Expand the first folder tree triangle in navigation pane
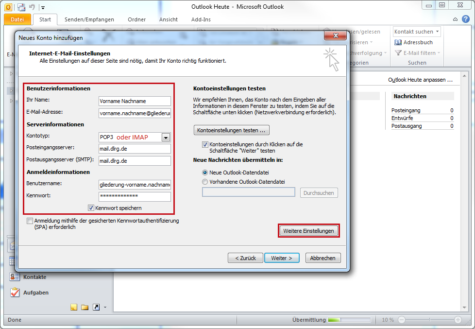475x329 pixels. point(11,73)
